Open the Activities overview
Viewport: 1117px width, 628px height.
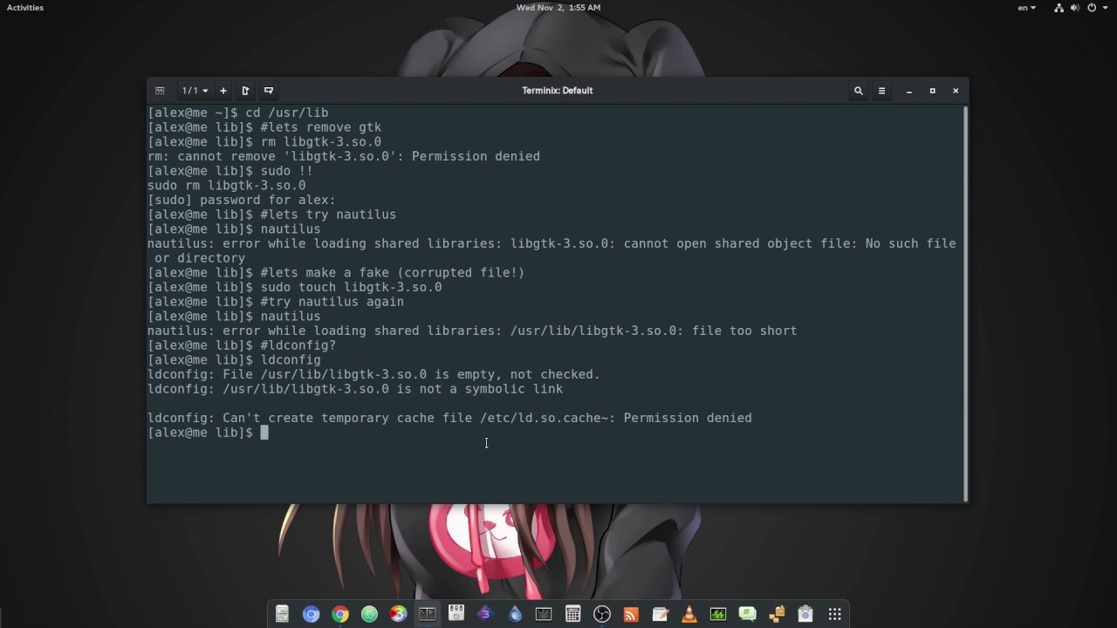coord(25,8)
